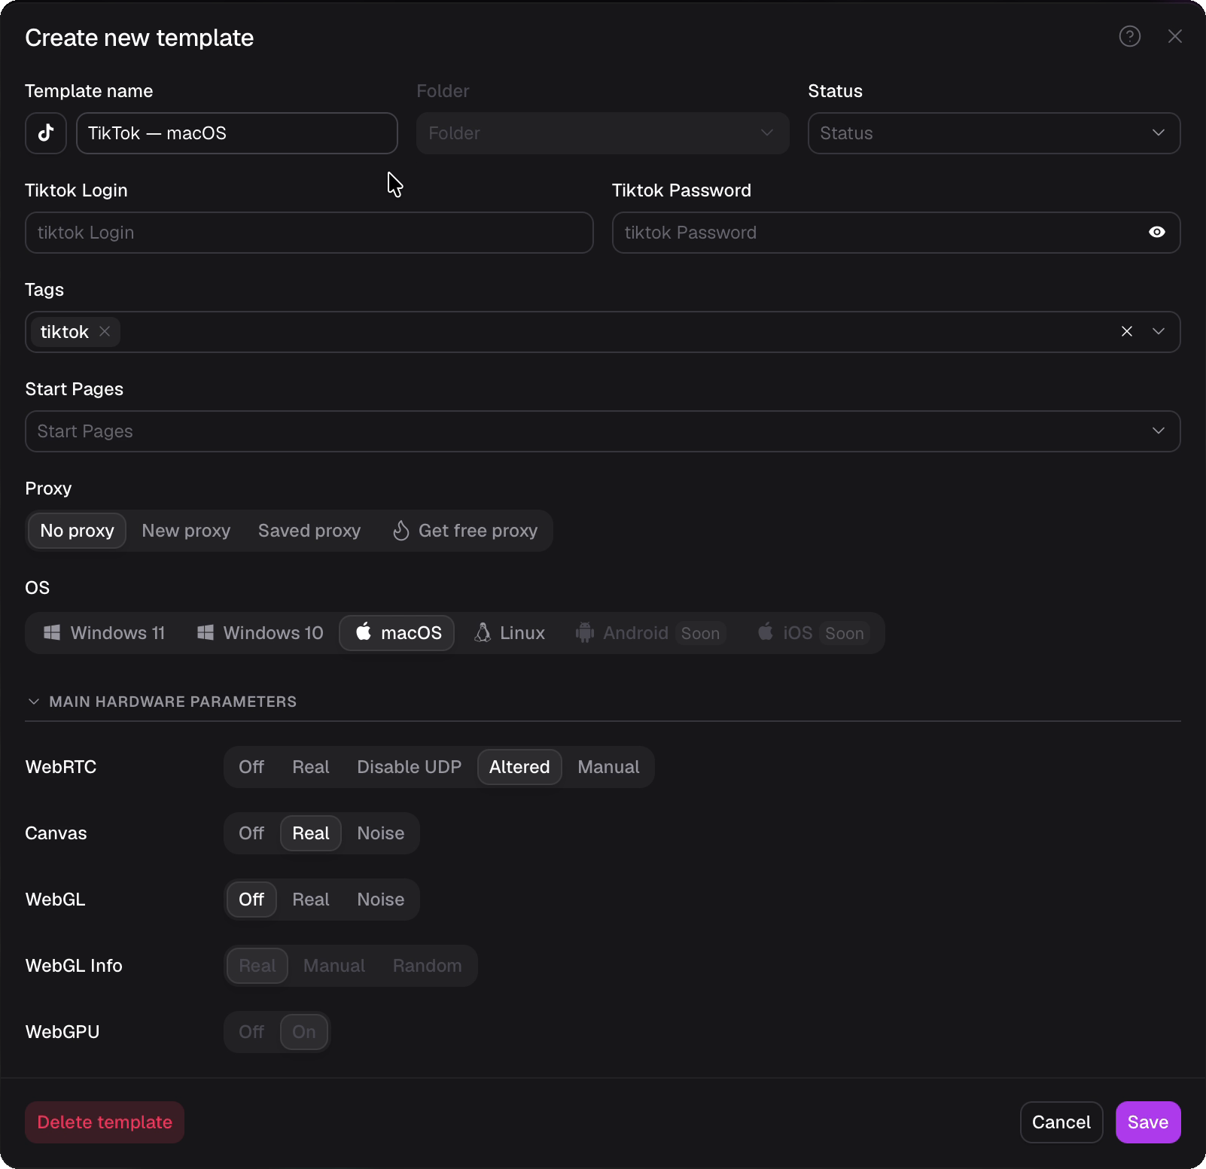The width and height of the screenshot is (1206, 1169).
Task: Click Get free proxy with flame icon
Action: [x=464, y=531]
